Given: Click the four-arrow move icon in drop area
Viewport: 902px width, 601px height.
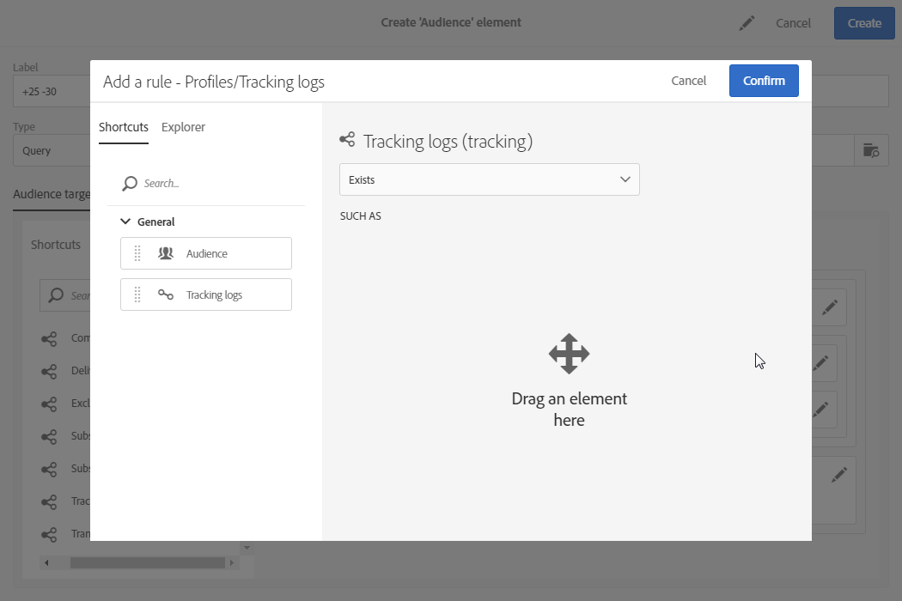Looking at the screenshot, I should tap(569, 354).
